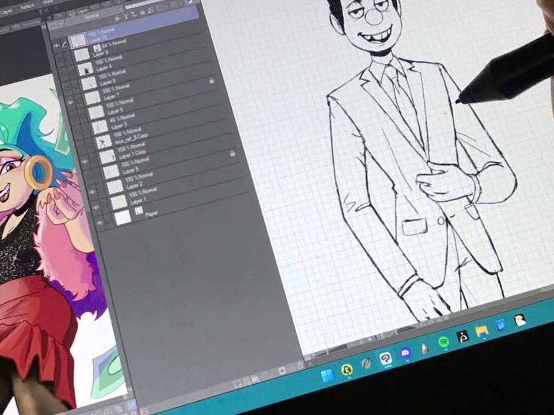Hide Layer 10 with its eye icon

[x=56, y=46]
